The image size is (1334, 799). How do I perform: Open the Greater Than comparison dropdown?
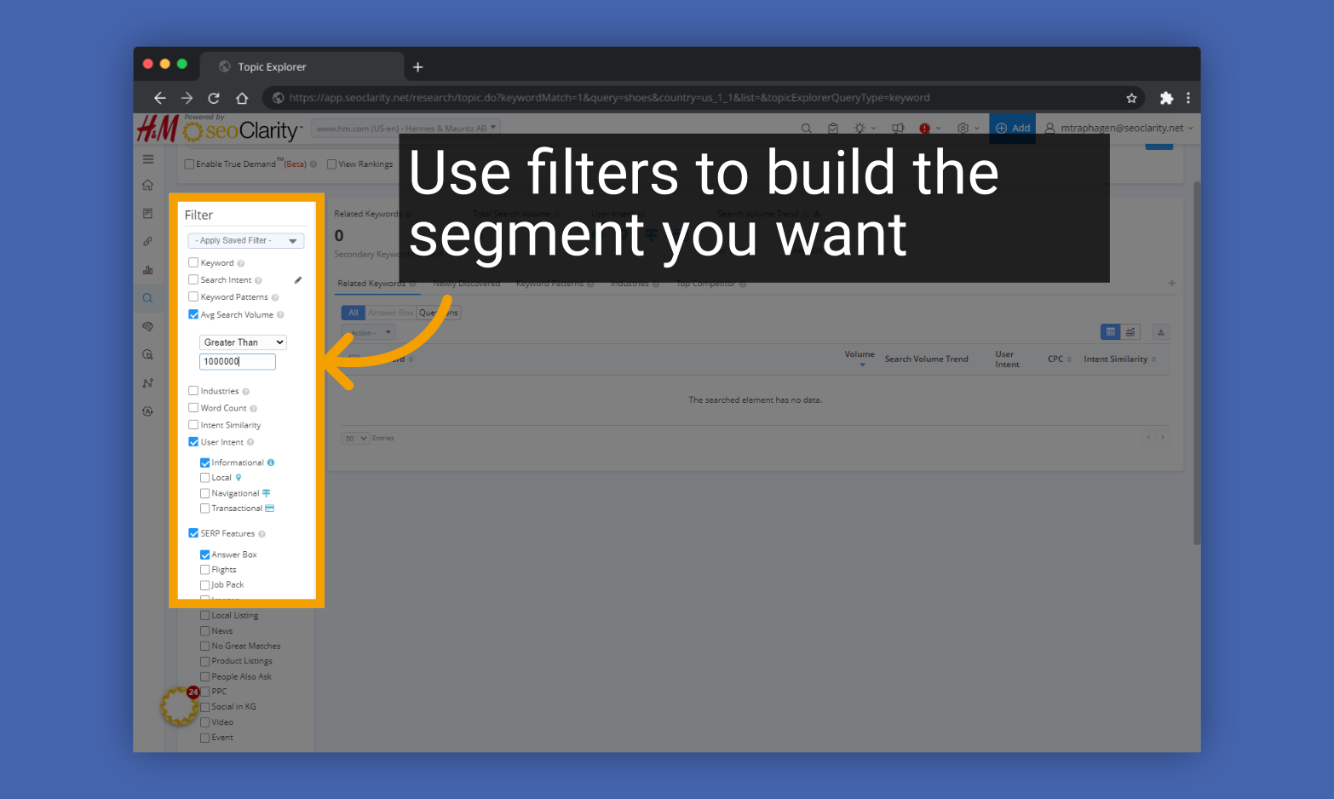(x=242, y=342)
